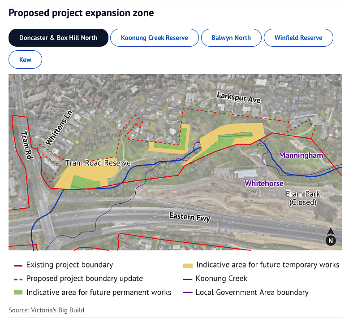Click the Proposed project expansion zone heading

(x=81, y=13)
